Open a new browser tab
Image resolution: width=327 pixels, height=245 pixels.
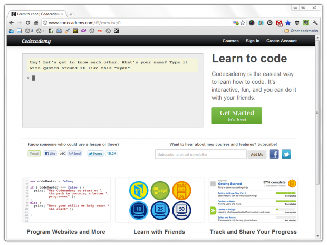point(71,14)
